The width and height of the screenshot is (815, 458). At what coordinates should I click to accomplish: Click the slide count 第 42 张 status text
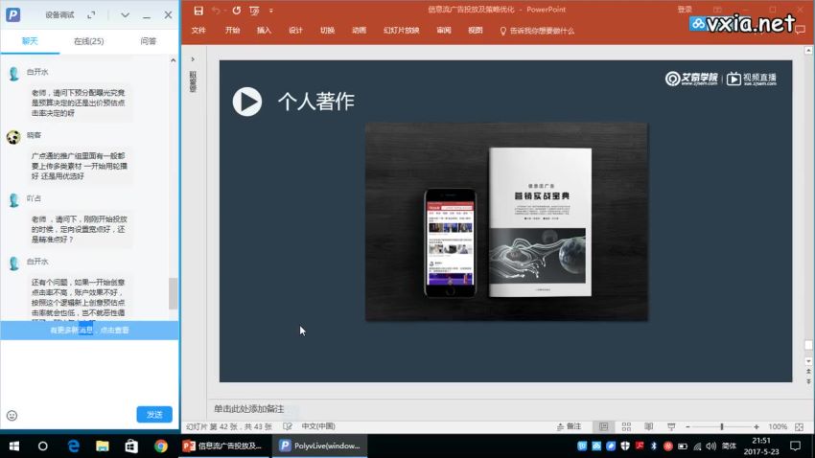pos(229,426)
